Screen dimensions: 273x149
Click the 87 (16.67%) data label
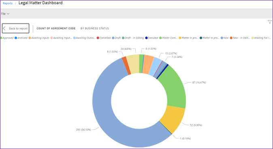199,82
